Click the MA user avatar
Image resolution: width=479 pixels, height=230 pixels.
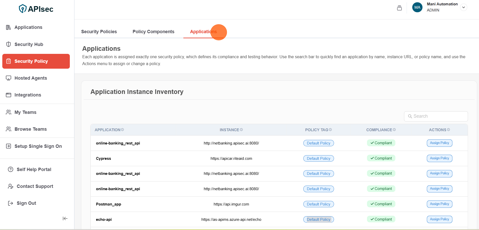[417, 7]
